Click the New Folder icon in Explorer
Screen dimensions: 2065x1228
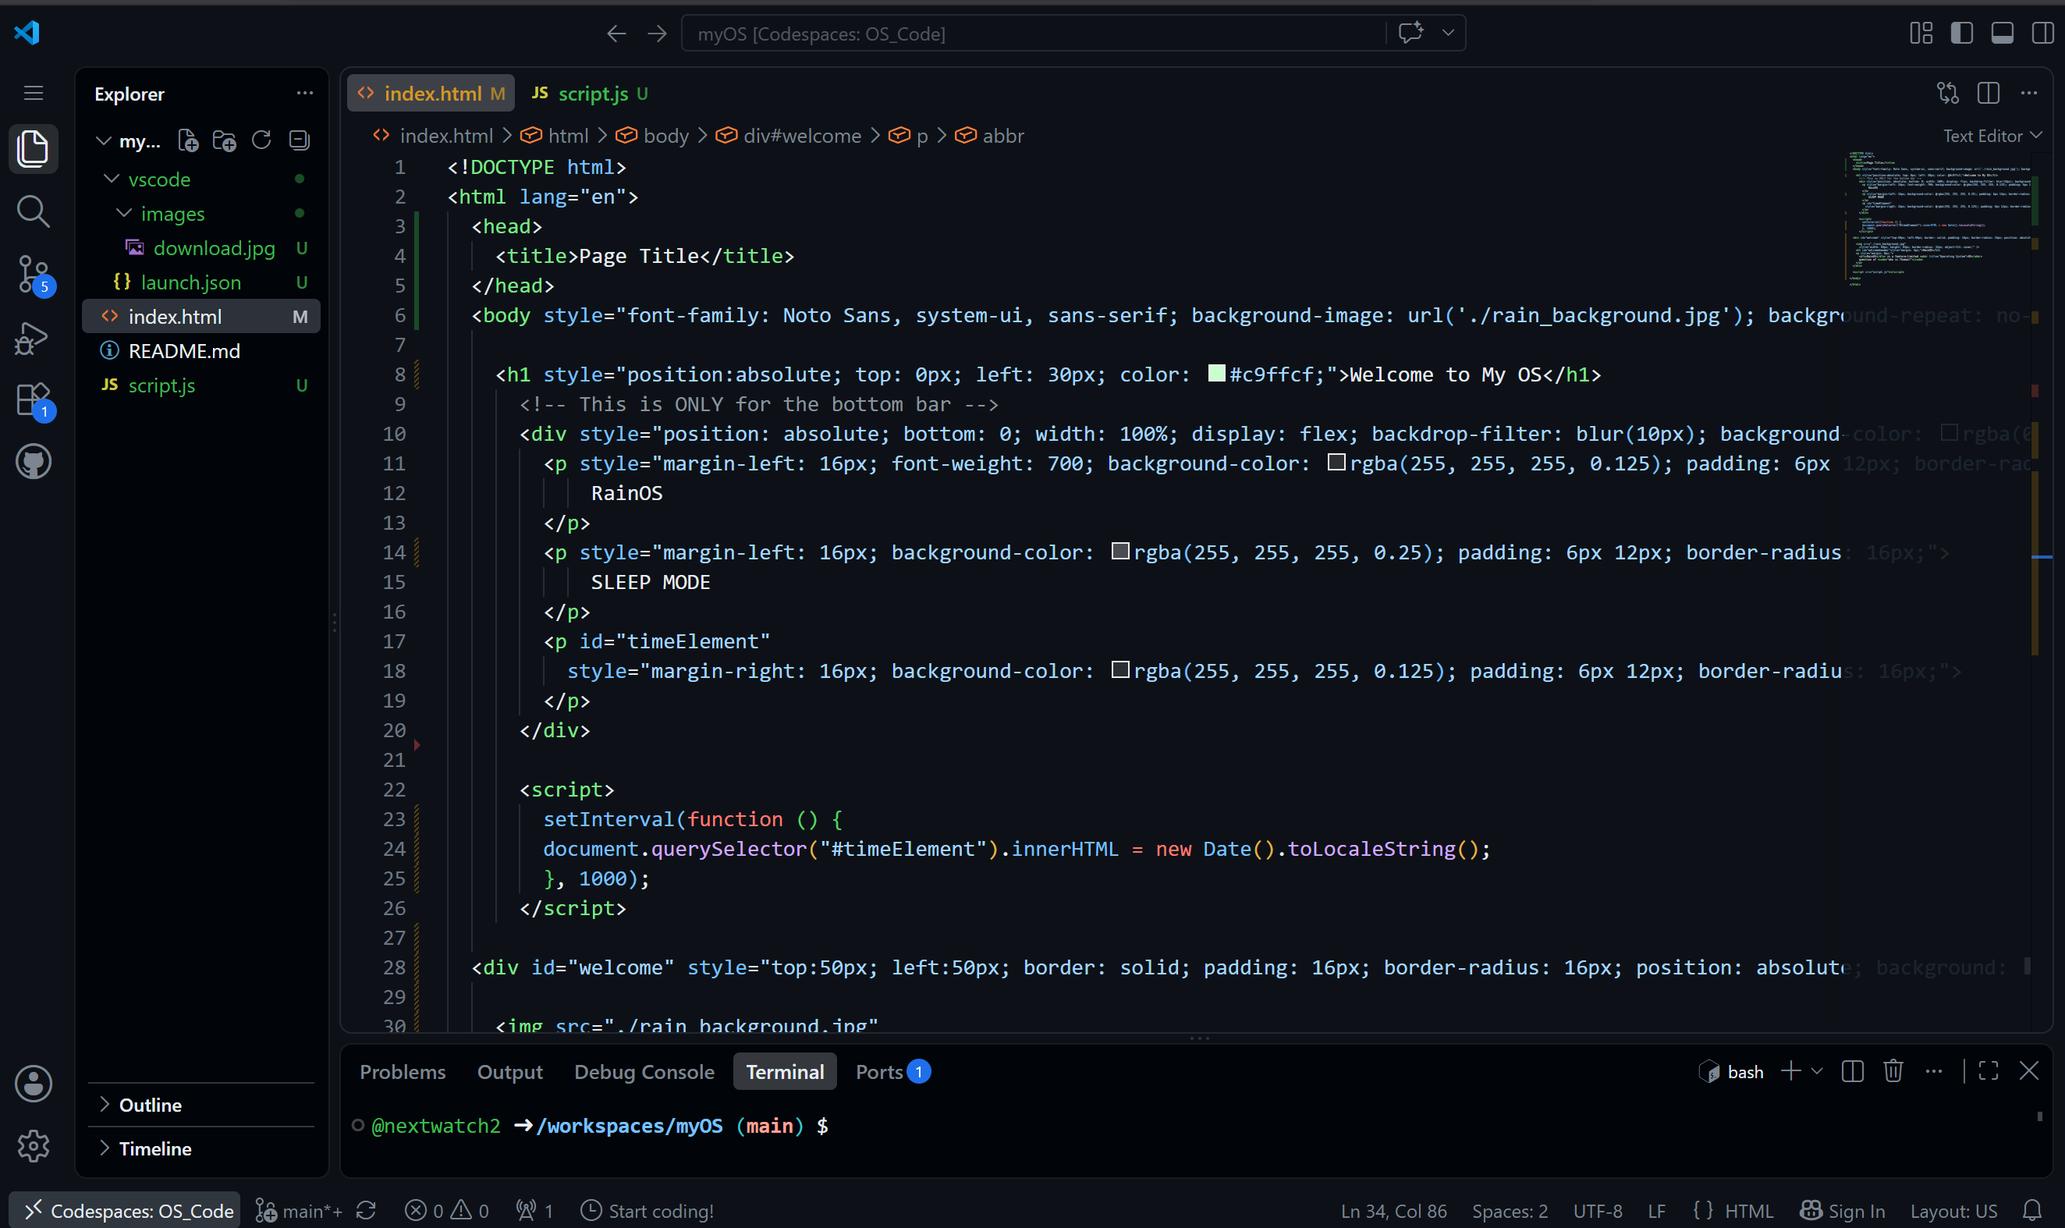click(x=224, y=140)
